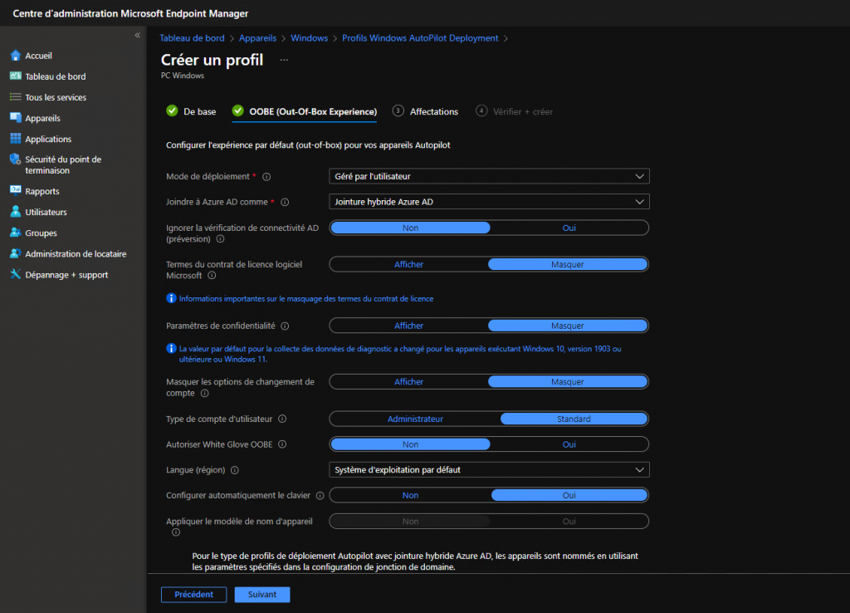The height and width of the screenshot is (613, 850).
Task: Set Type de compte d'utilisateur to Standard
Action: [x=574, y=419]
